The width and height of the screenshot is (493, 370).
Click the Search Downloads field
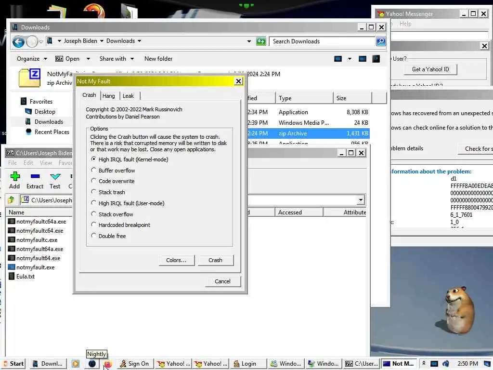(322, 41)
